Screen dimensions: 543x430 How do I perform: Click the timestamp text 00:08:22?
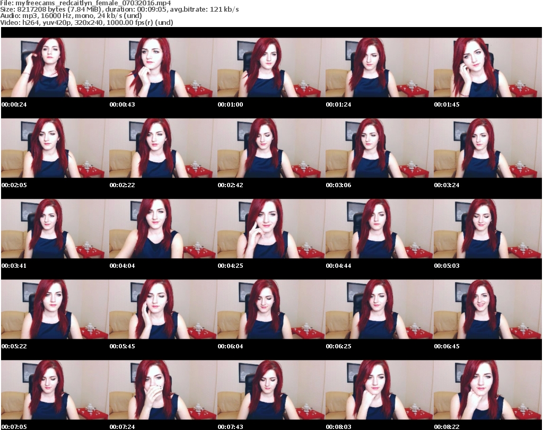(x=446, y=427)
